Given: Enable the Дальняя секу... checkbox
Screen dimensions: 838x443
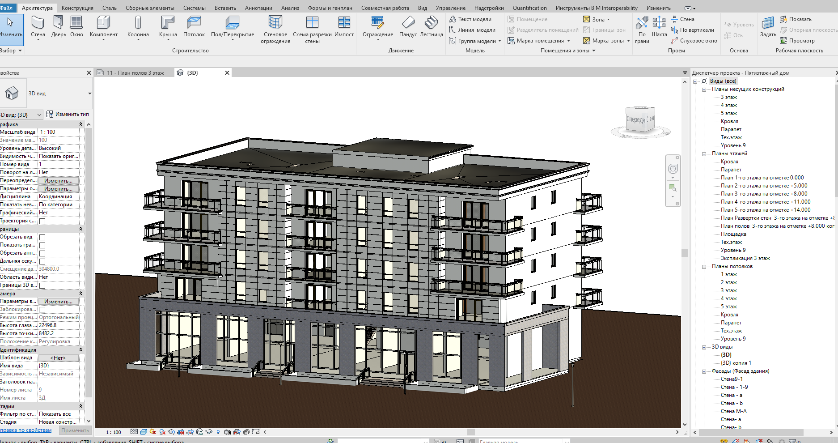Looking at the screenshot, I should pyautogui.click(x=42, y=261).
